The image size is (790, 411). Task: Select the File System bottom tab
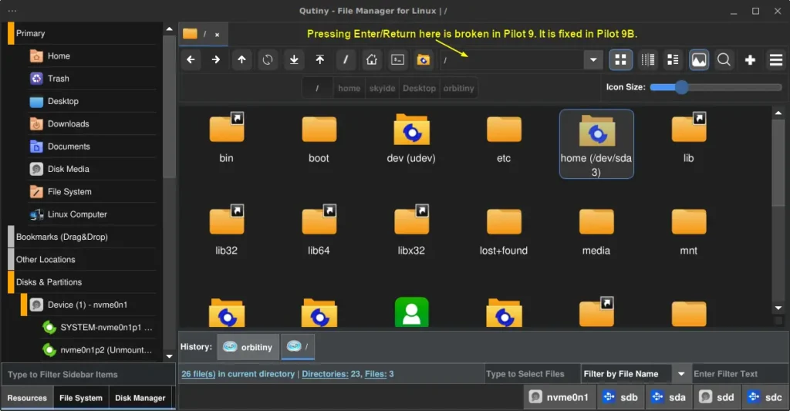point(80,398)
